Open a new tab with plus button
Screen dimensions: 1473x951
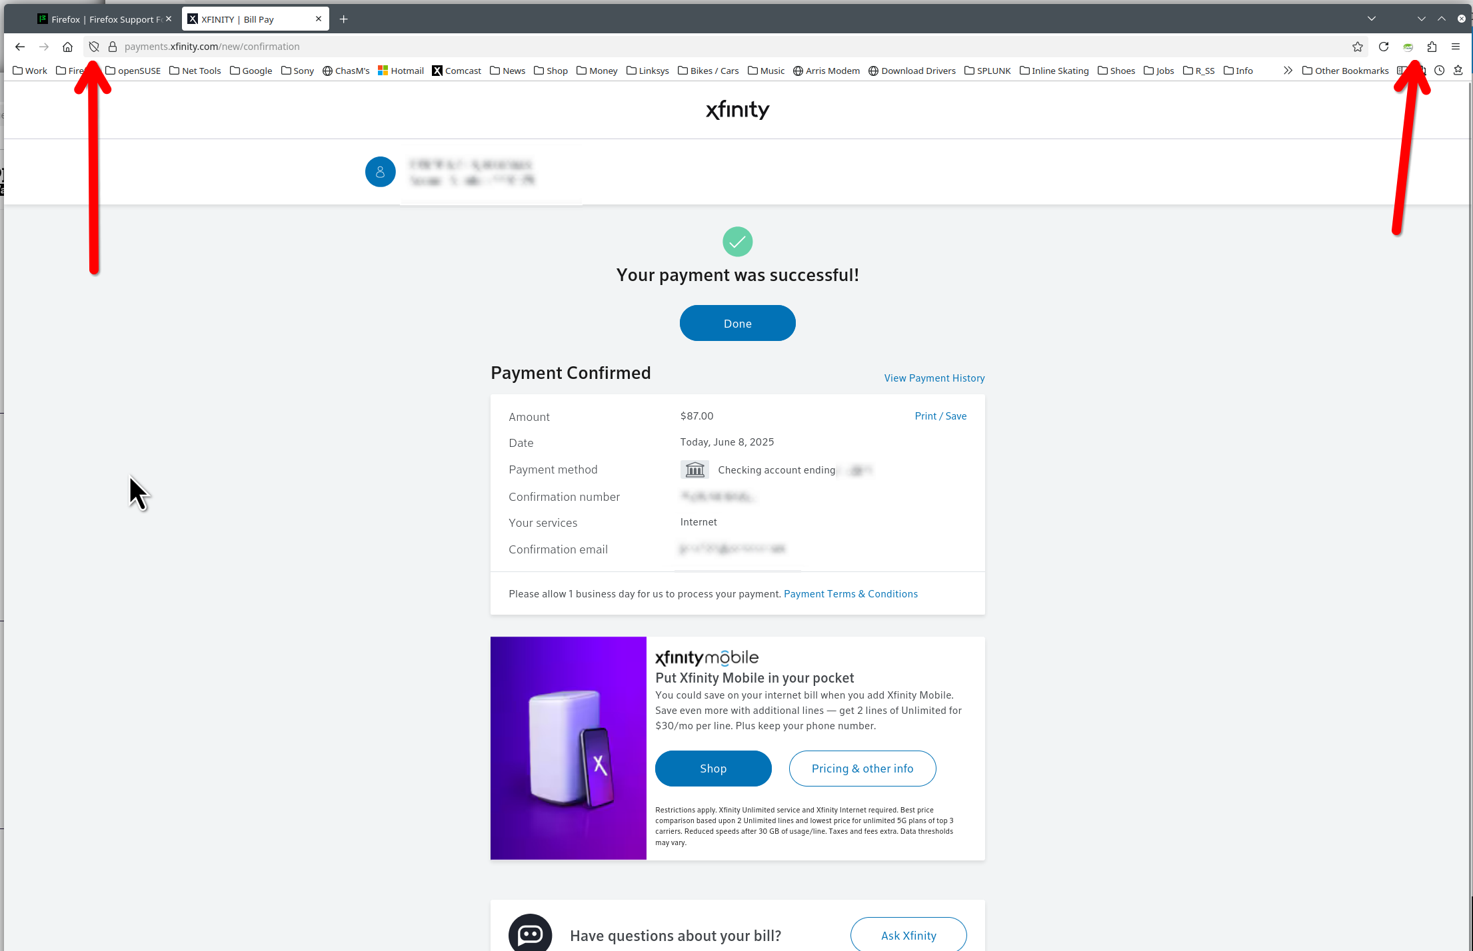pyautogui.click(x=344, y=19)
